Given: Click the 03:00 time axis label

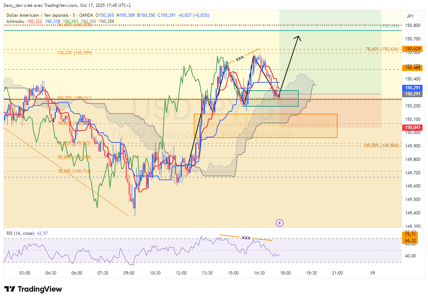Looking at the screenshot, I should pyautogui.click(x=25, y=273).
